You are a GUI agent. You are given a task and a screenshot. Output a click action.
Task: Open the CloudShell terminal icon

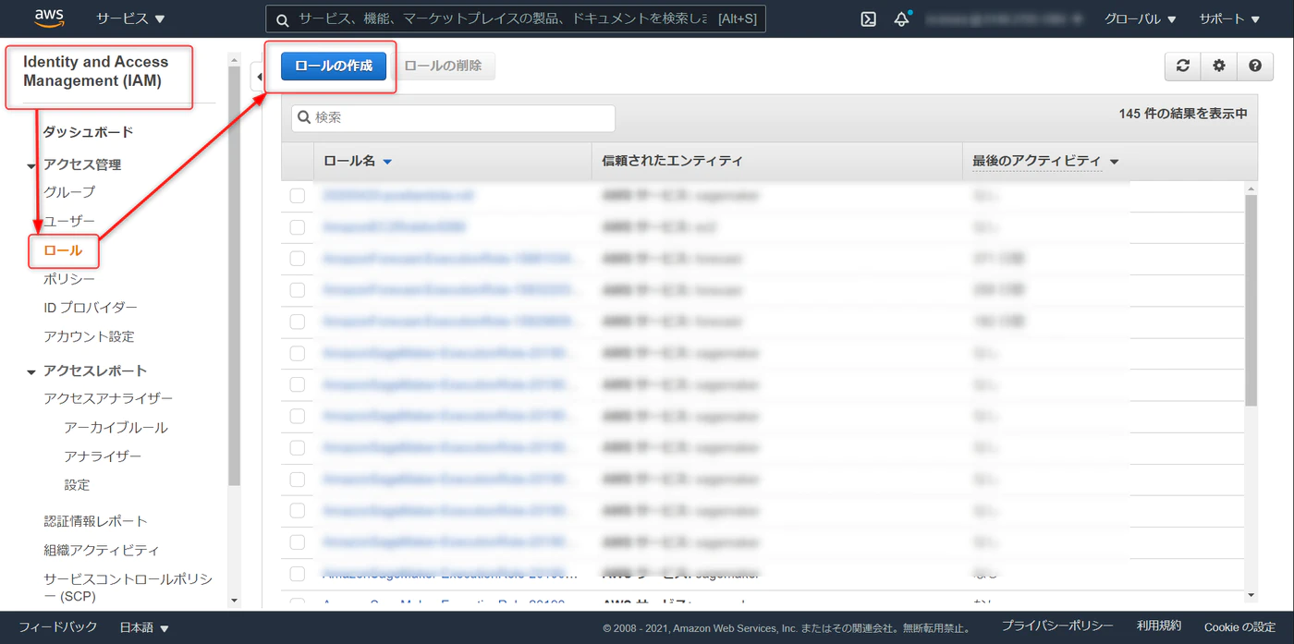coord(868,18)
